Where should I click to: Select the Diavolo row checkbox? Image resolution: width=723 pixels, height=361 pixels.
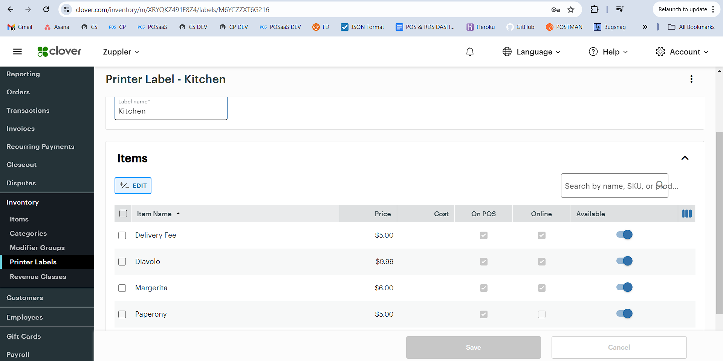(x=122, y=262)
